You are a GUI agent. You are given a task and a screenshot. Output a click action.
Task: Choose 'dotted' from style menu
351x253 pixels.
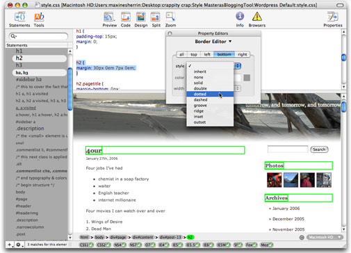tap(210, 94)
